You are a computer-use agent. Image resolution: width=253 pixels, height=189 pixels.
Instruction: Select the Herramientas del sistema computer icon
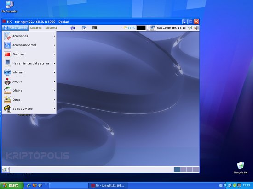tap(7, 63)
